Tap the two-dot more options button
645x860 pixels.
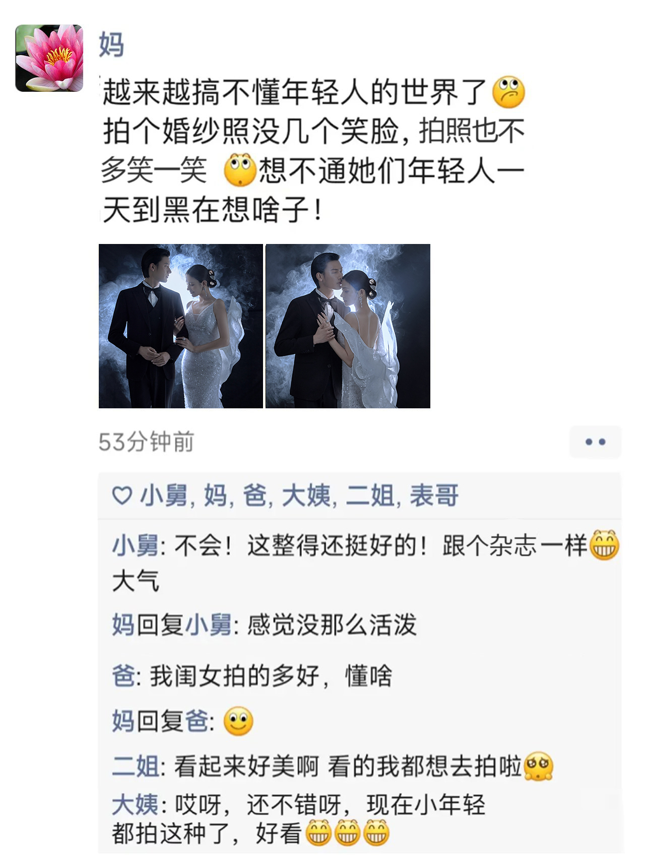pyautogui.click(x=595, y=442)
